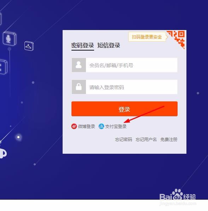The width and height of the screenshot is (208, 211).
Task: Click the microphone cube icon in background
Action: 10,39
